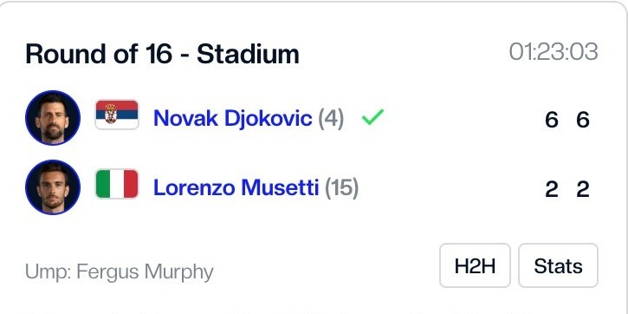Click the word 'Stadium' in the heading

point(248,54)
